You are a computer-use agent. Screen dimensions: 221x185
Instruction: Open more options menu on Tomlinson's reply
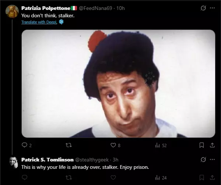point(212,159)
